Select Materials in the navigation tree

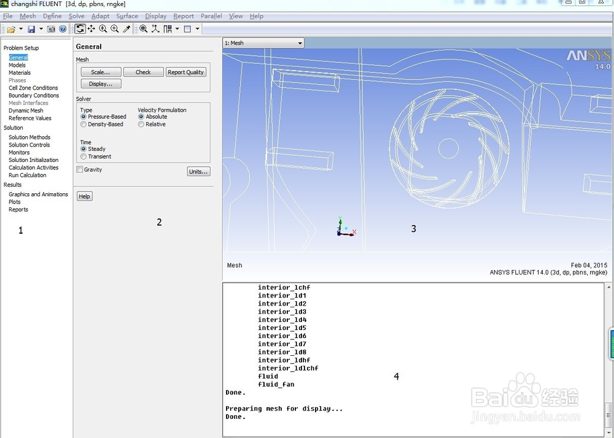coord(20,73)
